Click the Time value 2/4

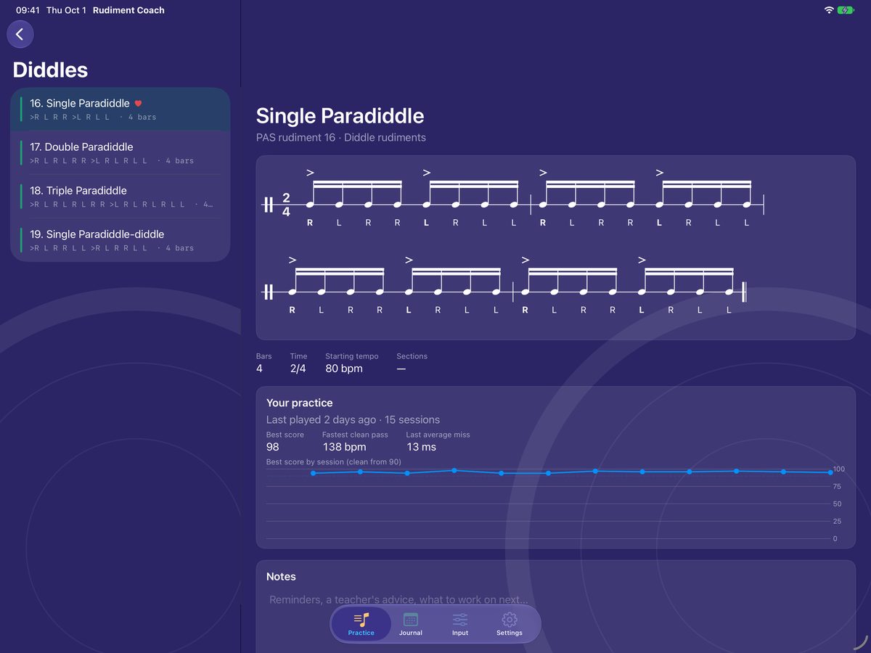point(298,369)
